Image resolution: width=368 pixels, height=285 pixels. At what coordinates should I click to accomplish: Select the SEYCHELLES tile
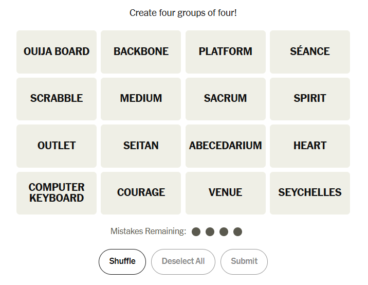(x=309, y=193)
